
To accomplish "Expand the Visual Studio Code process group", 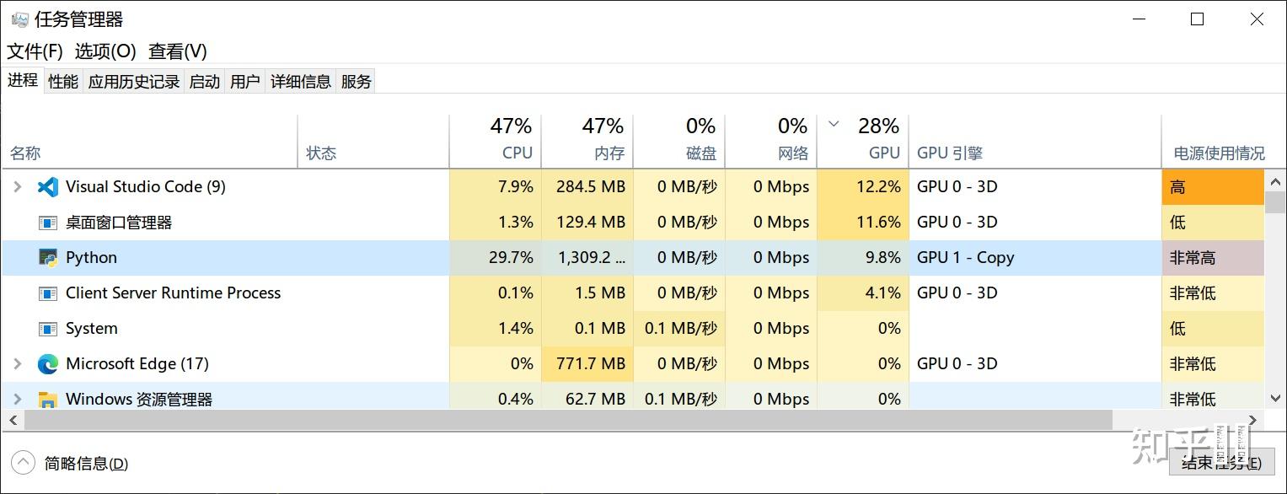I will 17,187.
